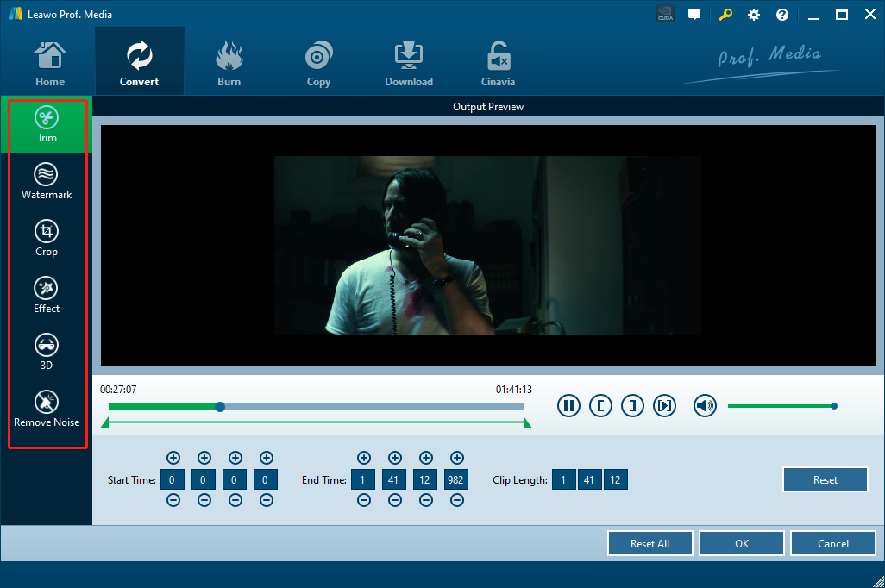The width and height of the screenshot is (885, 588).
Task: Mute the preview audio speaker icon
Action: pos(705,406)
